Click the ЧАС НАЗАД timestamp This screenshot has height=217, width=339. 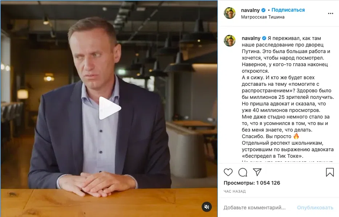click(x=235, y=191)
